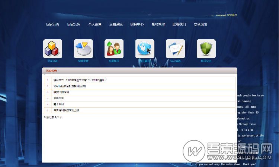Open the envelope 私人信箱 icon
Image resolution: width=279 pixels, height=167 pixels.
click(x=175, y=49)
